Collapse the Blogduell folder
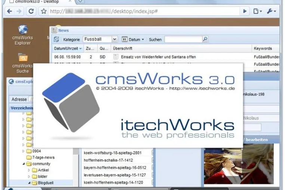This screenshot has height=190, width=285. tap(29, 183)
